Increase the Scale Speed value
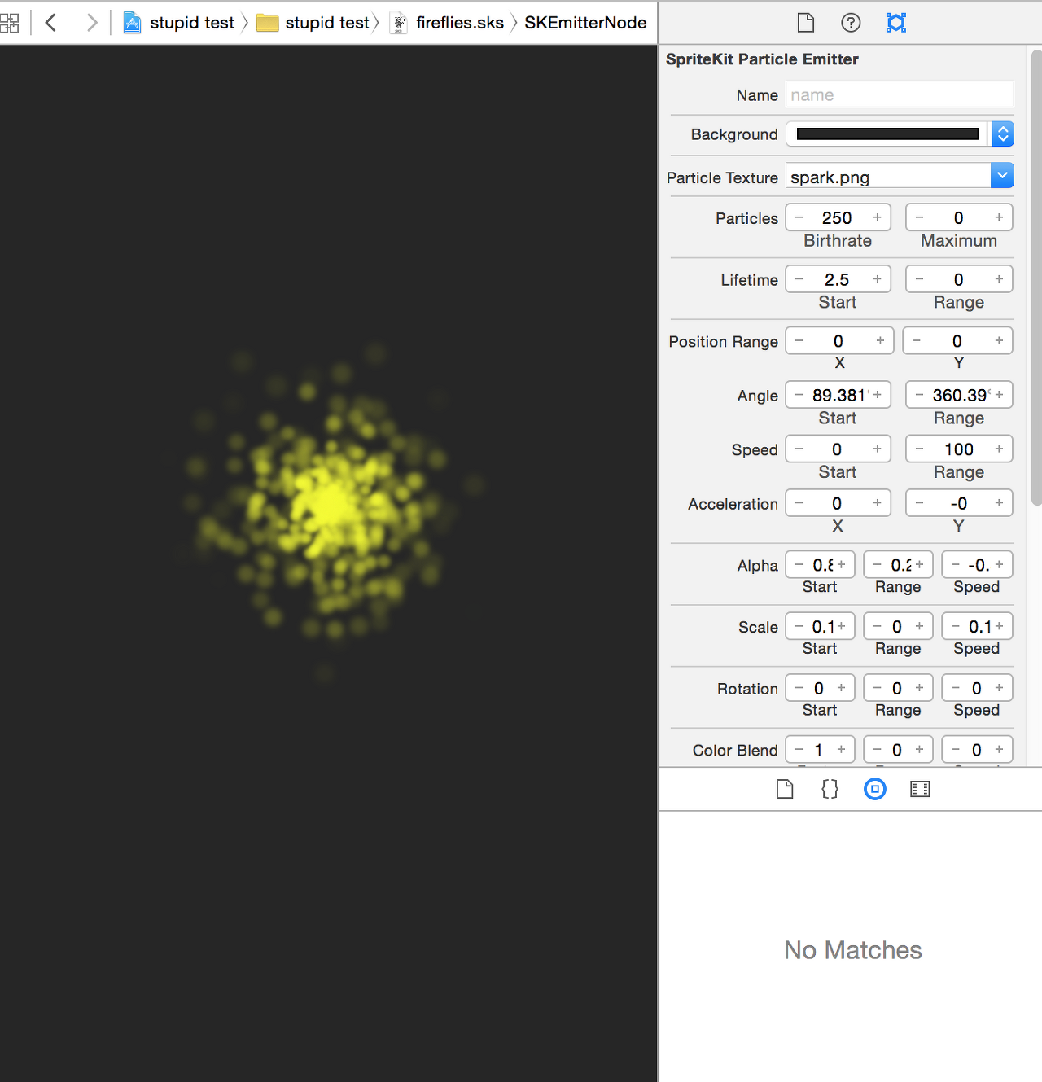Viewport: 1042px width, 1082px height. (x=999, y=626)
